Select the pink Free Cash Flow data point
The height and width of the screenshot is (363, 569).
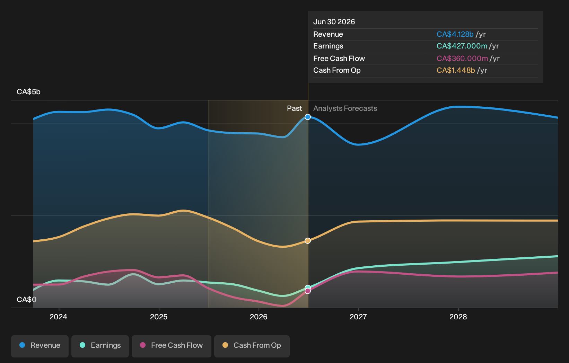point(308,291)
